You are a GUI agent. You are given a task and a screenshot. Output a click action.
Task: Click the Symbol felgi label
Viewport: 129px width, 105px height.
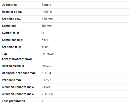(x=10, y=33)
